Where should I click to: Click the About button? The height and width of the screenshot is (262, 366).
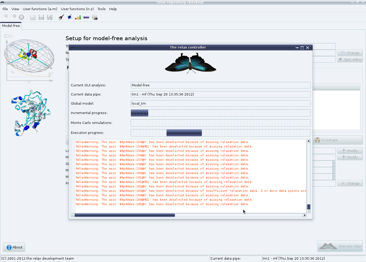(14, 247)
